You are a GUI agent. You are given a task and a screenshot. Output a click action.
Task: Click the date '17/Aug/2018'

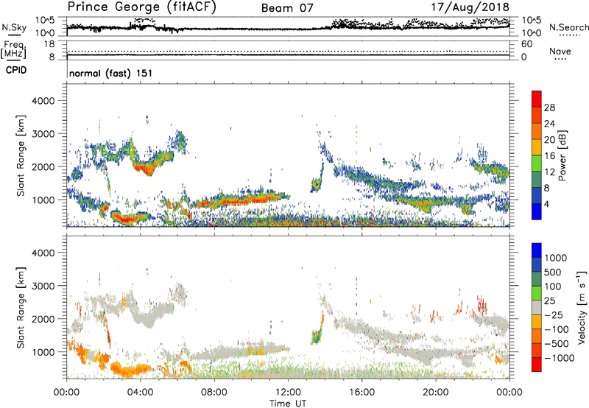pos(470,7)
